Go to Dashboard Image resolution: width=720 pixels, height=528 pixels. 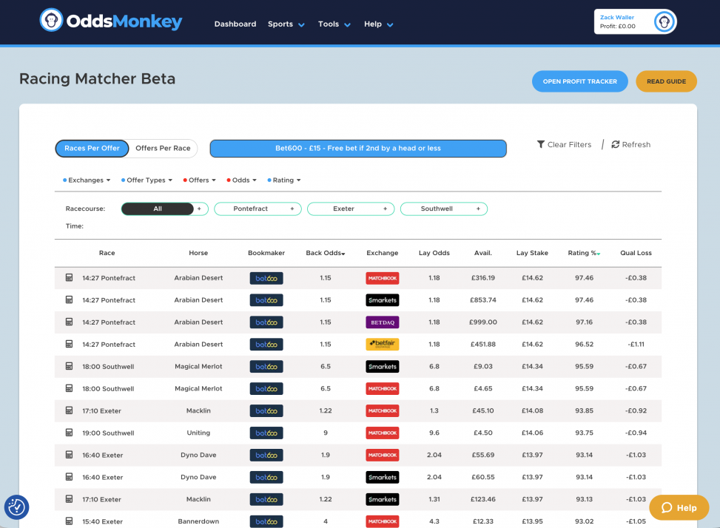235,24
